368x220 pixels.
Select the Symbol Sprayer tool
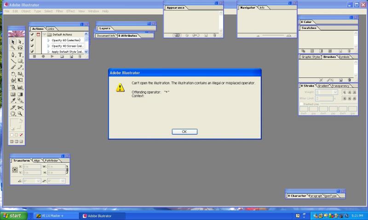pyautogui.click(x=13, y=88)
